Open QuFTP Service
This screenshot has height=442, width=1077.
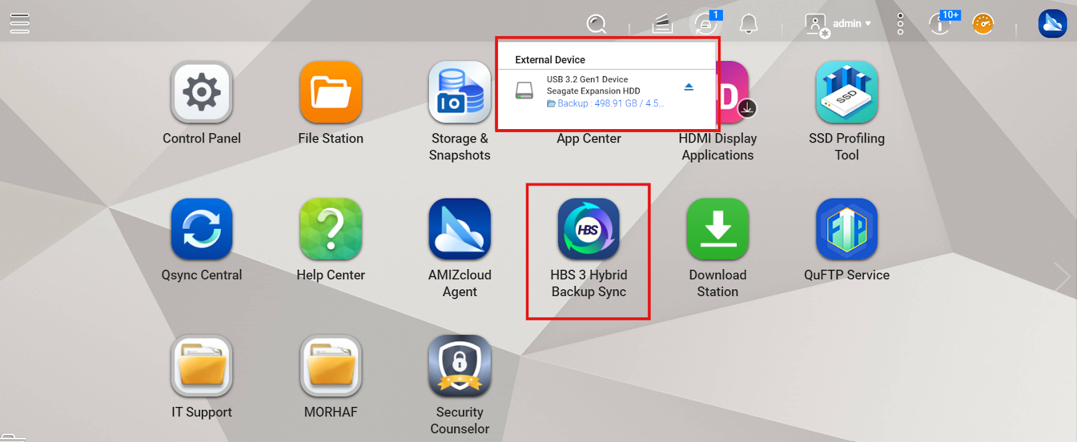847,229
